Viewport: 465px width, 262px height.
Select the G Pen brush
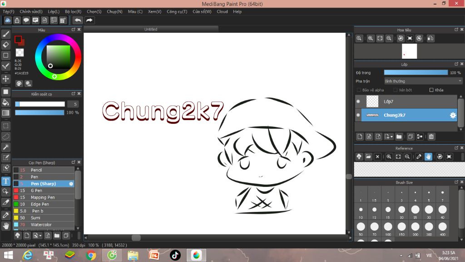coord(43,191)
